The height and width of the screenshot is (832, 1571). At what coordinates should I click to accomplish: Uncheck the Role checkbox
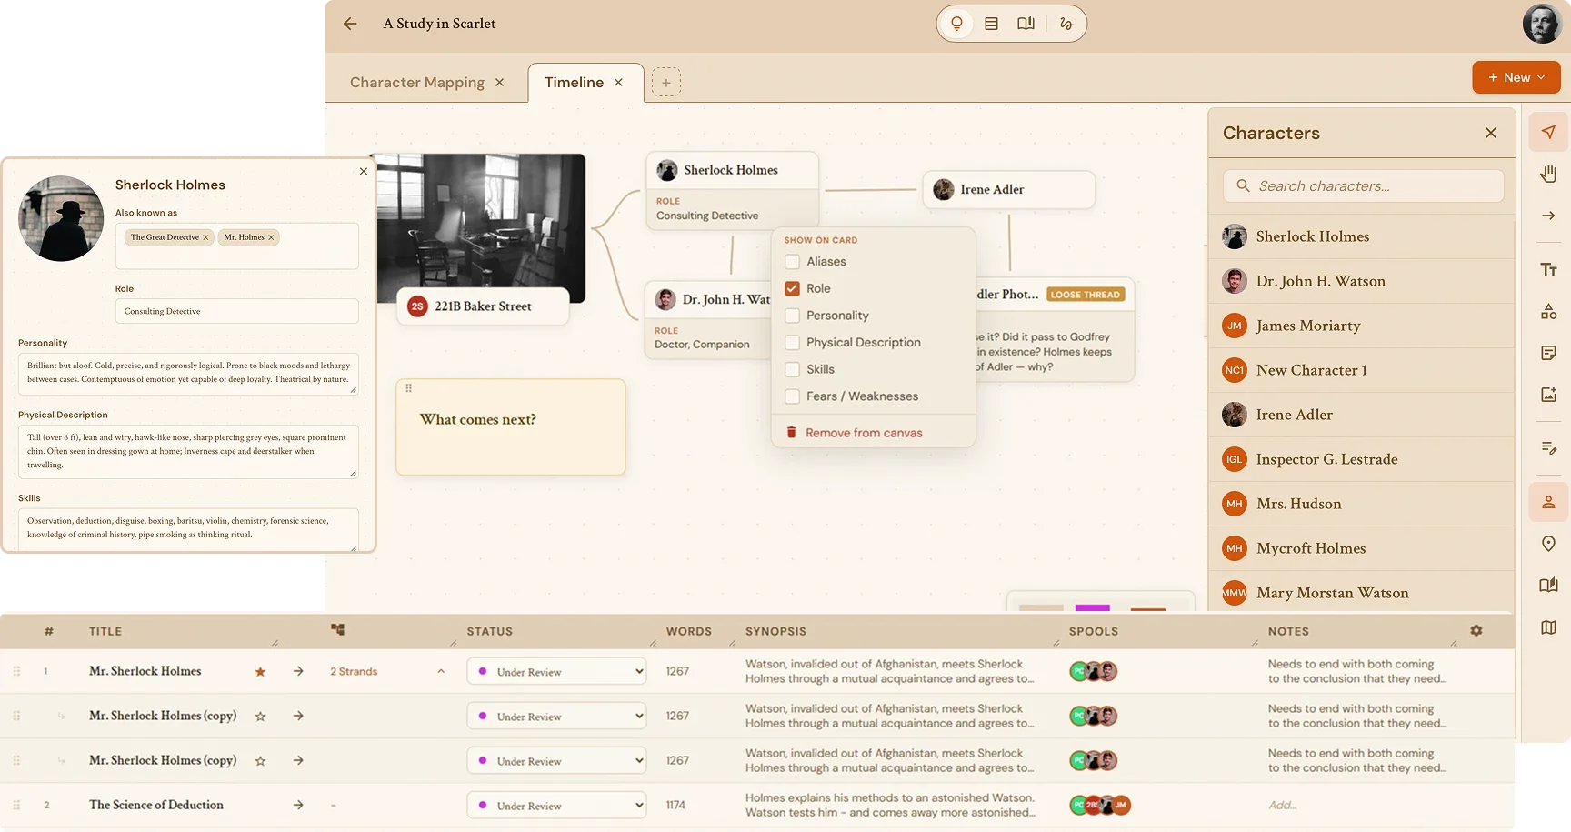click(792, 288)
